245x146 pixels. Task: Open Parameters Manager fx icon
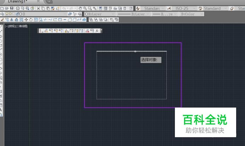pos(97,31)
